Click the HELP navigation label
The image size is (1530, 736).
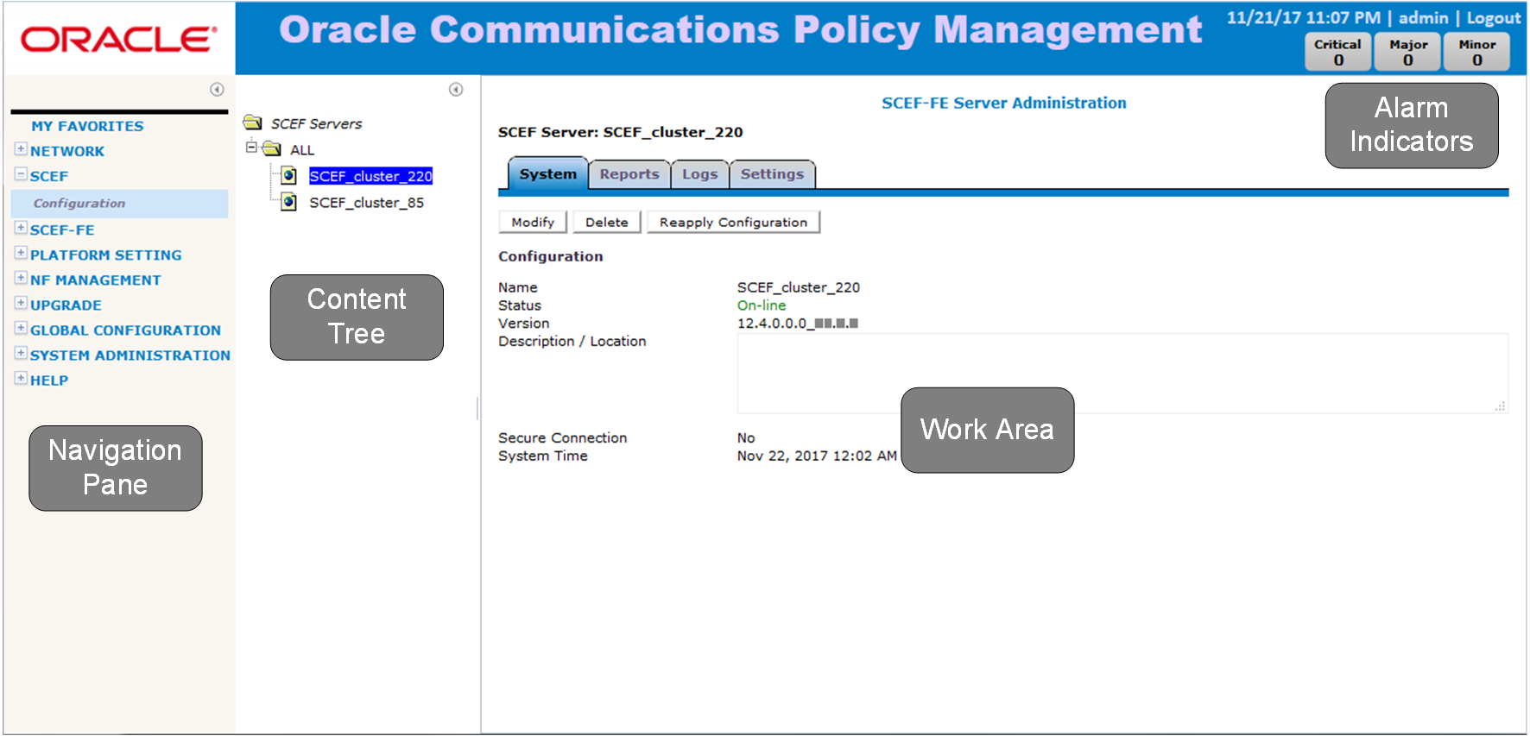(x=49, y=381)
